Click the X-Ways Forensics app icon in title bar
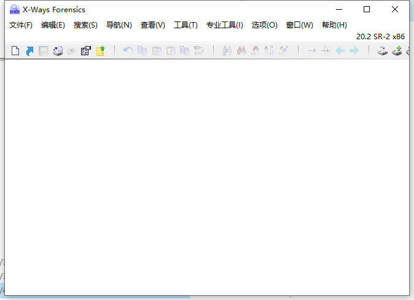 point(15,9)
